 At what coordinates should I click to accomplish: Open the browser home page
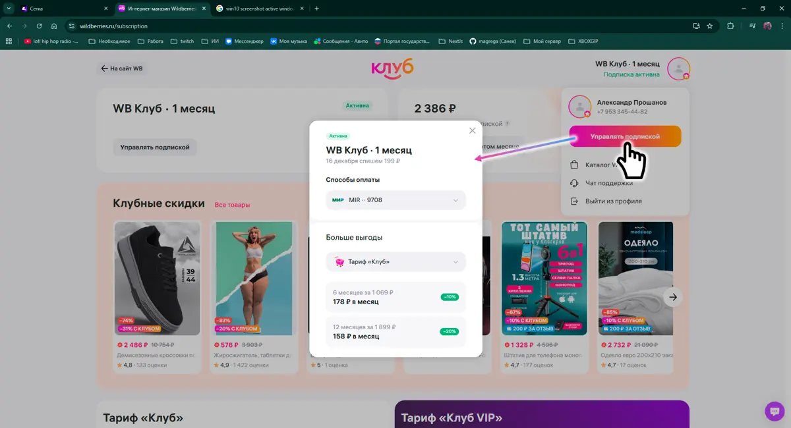click(54, 26)
